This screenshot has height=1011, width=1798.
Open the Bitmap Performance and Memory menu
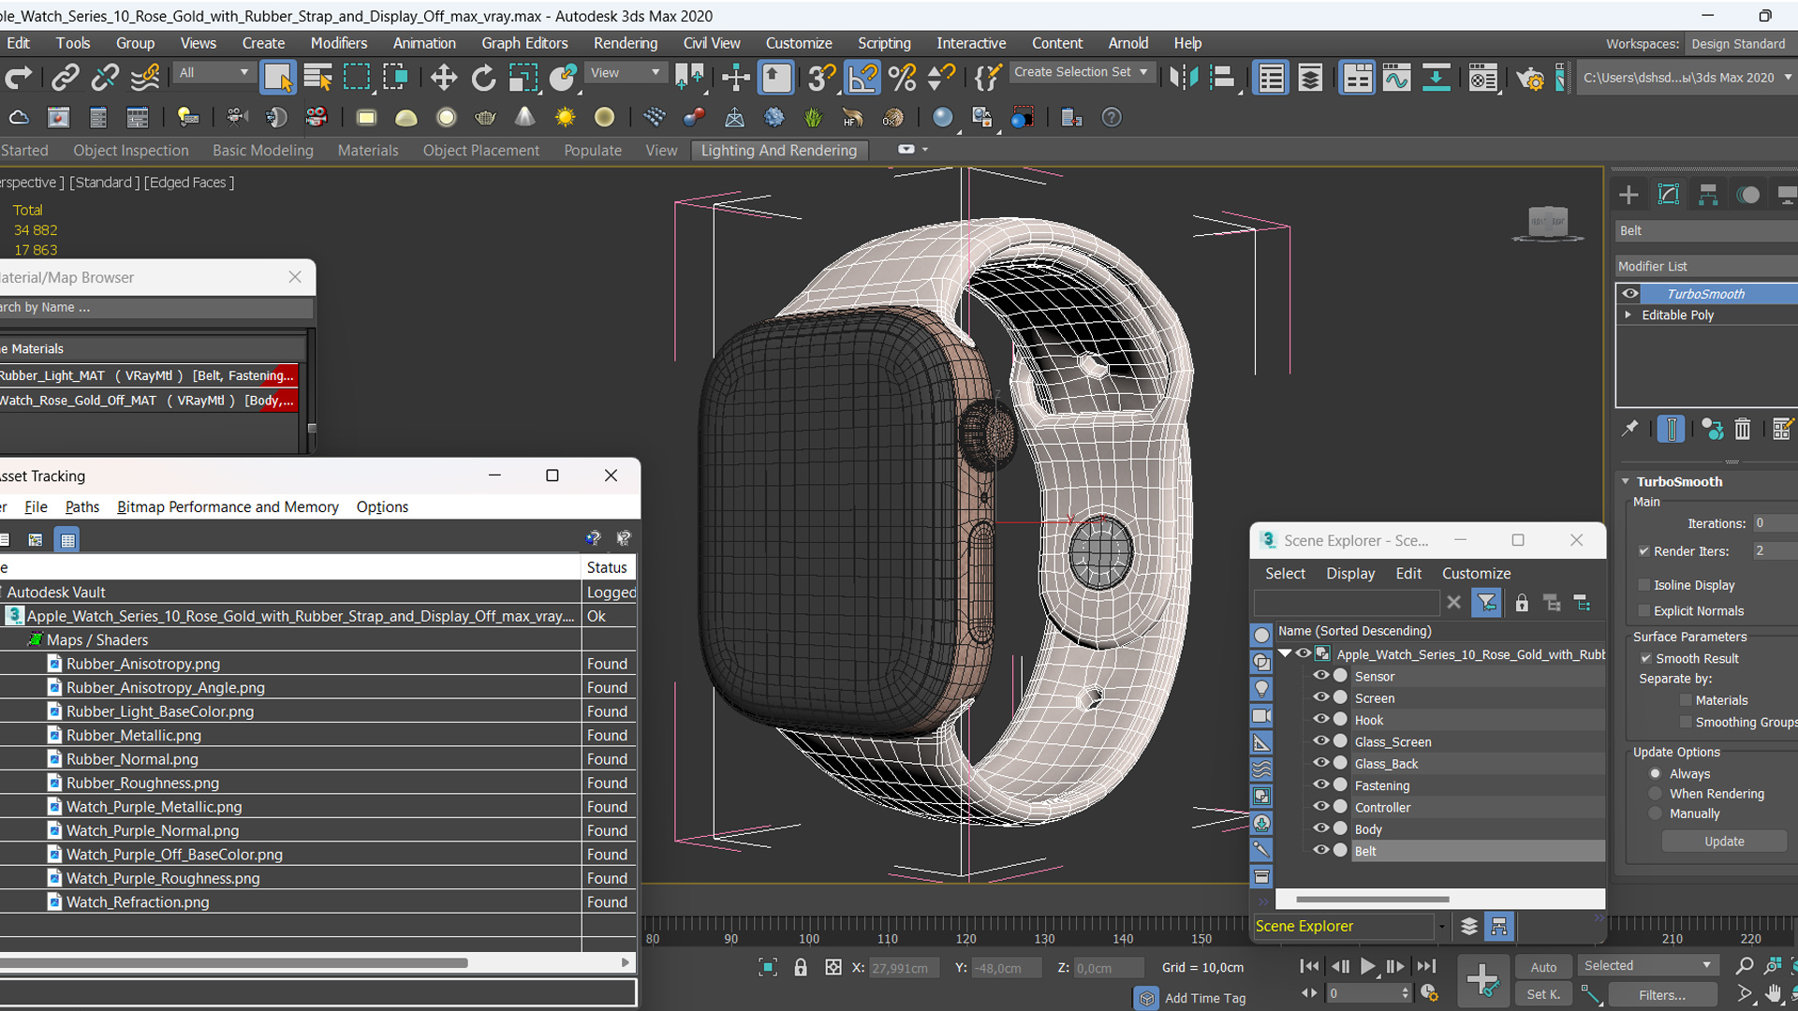click(x=228, y=506)
